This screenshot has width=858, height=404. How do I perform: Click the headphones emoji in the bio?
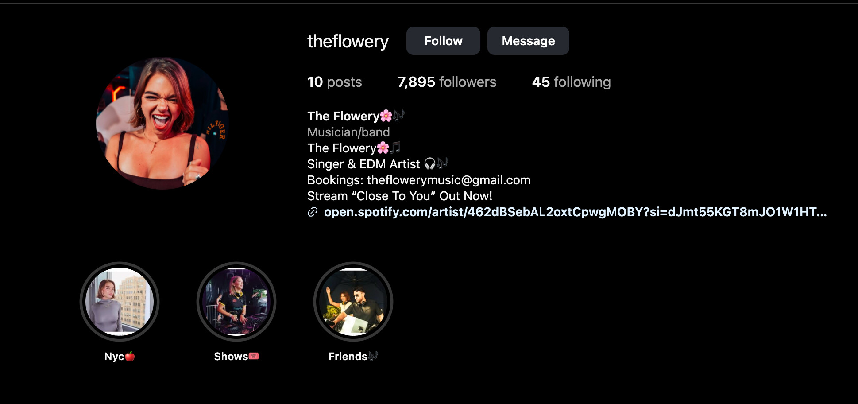(x=430, y=164)
